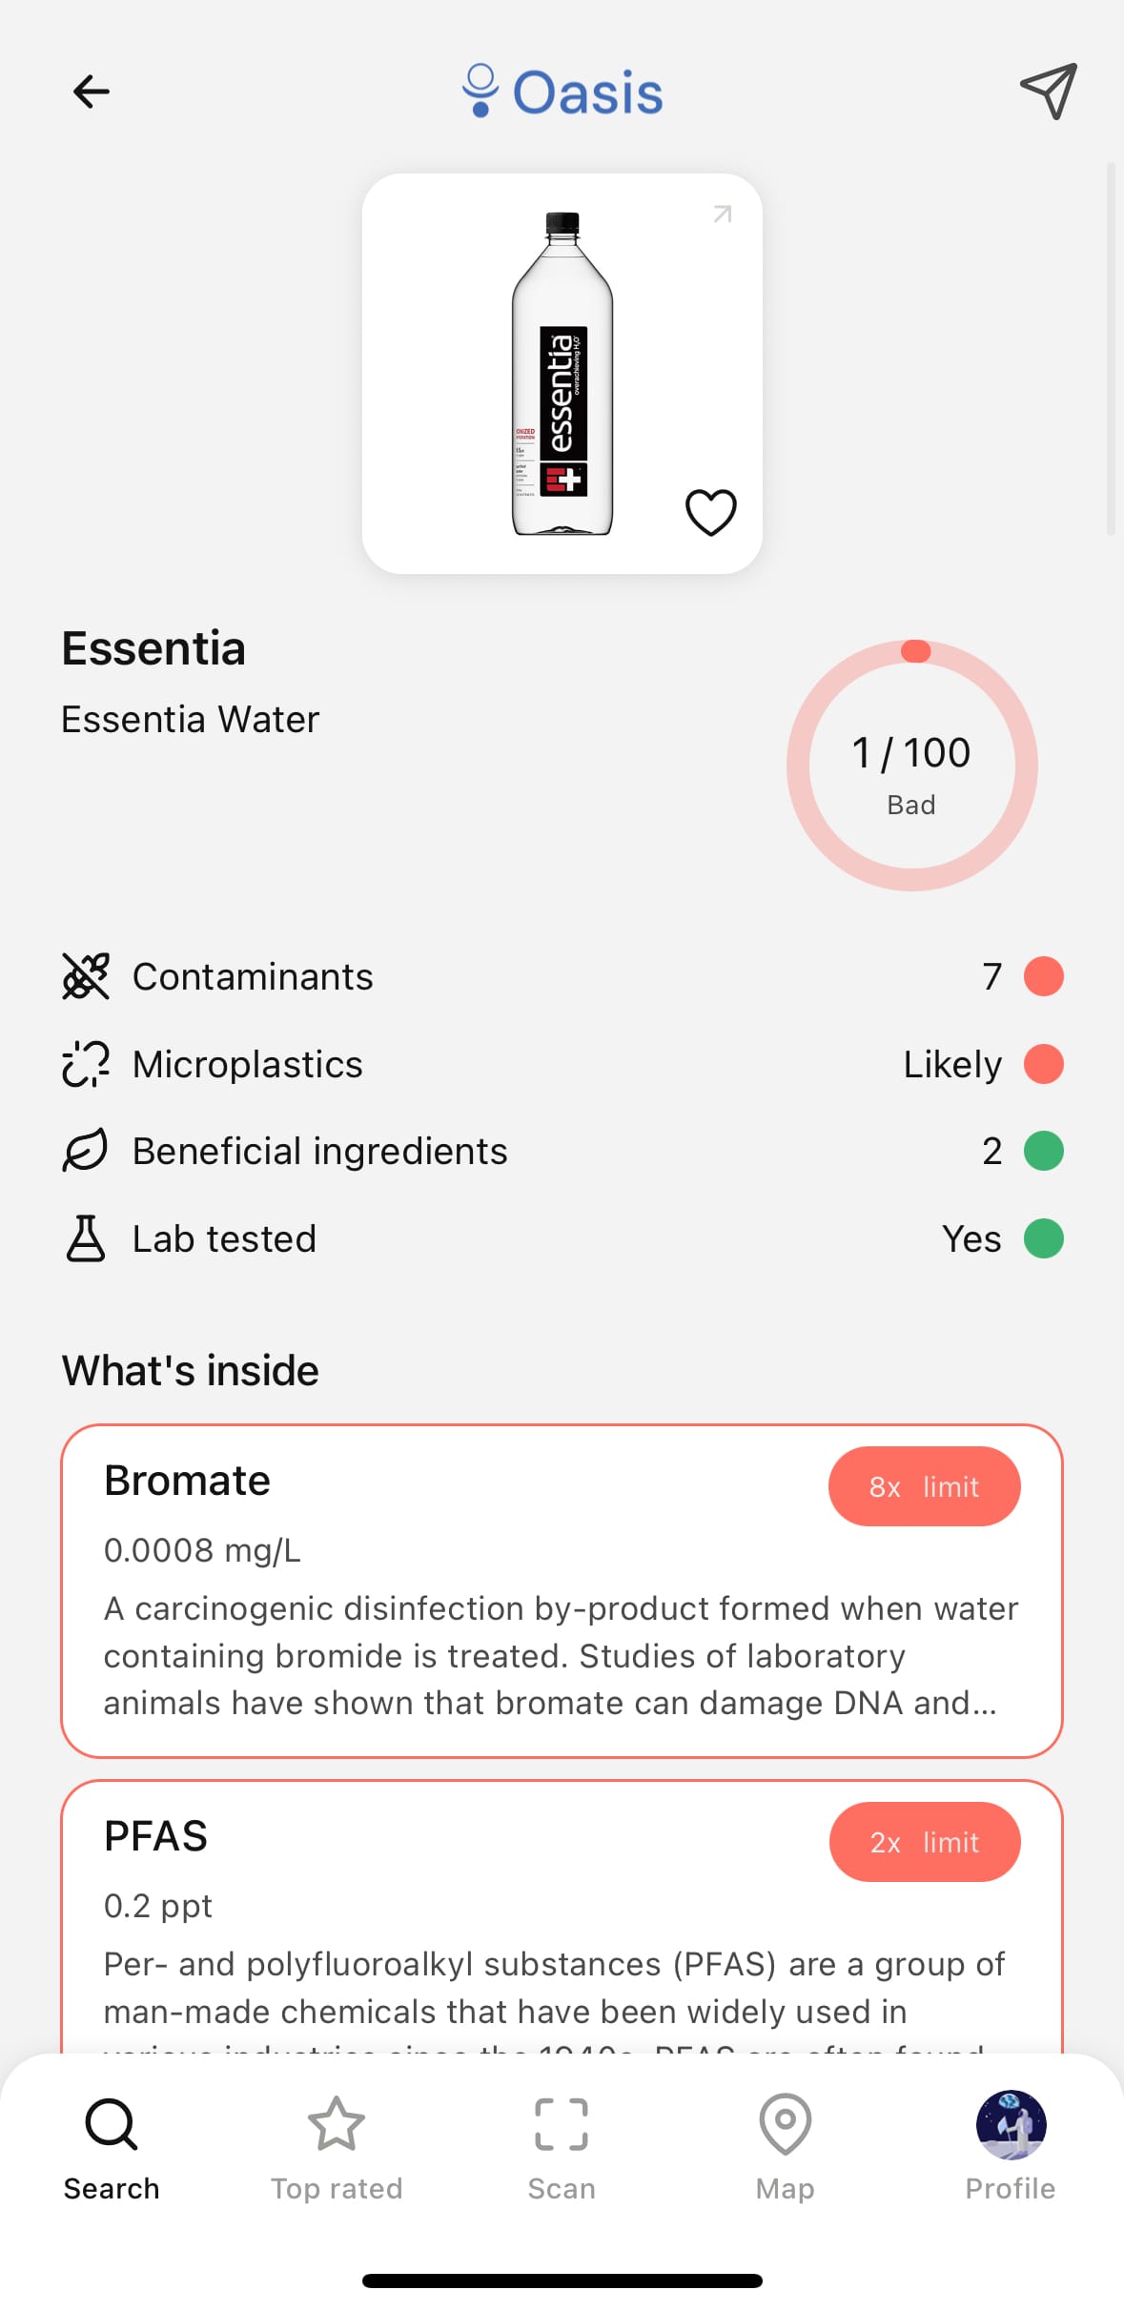This screenshot has width=1124, height=2311.
Task: Tap the Microplastics broken-link icon
Action: point(86,1064)
